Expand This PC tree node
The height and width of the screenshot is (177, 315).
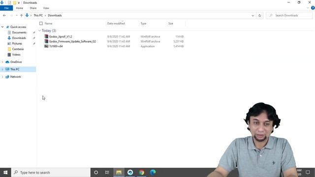tap(2, 69)
